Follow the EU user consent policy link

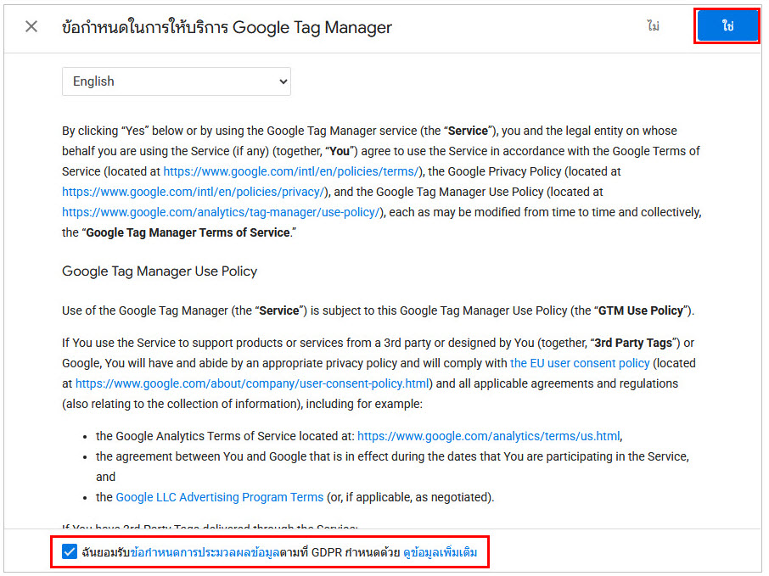click(580, 363)
